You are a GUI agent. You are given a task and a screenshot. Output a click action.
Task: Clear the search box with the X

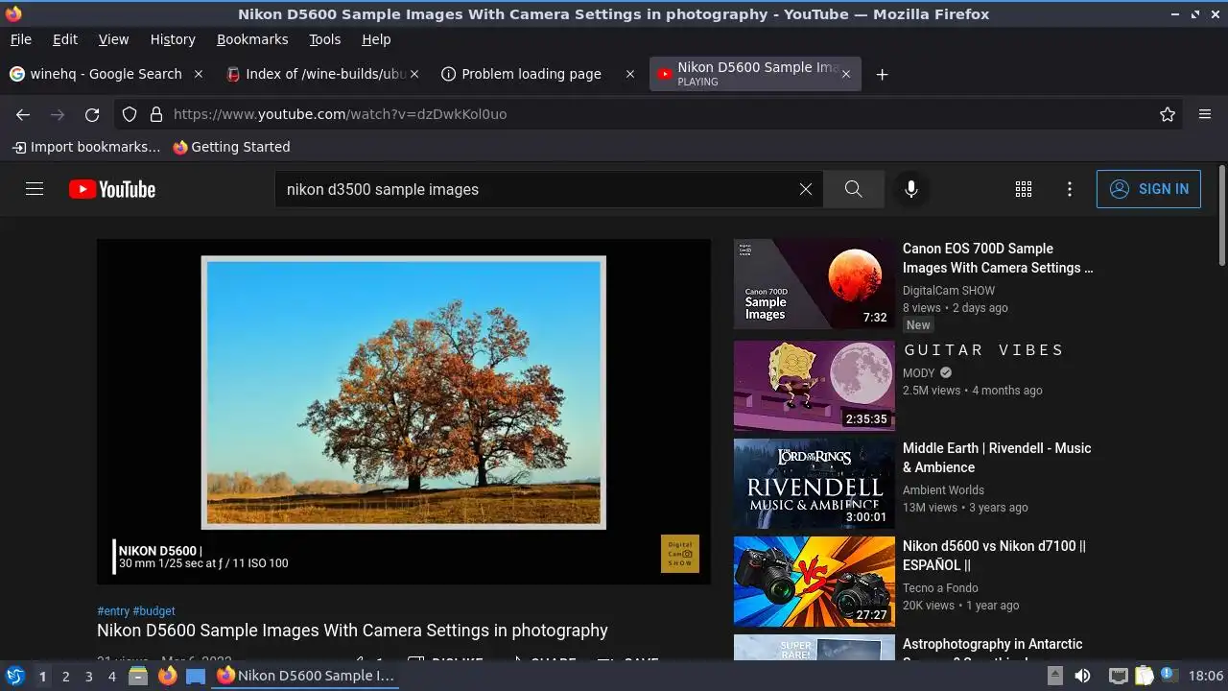tap(806, 189)
